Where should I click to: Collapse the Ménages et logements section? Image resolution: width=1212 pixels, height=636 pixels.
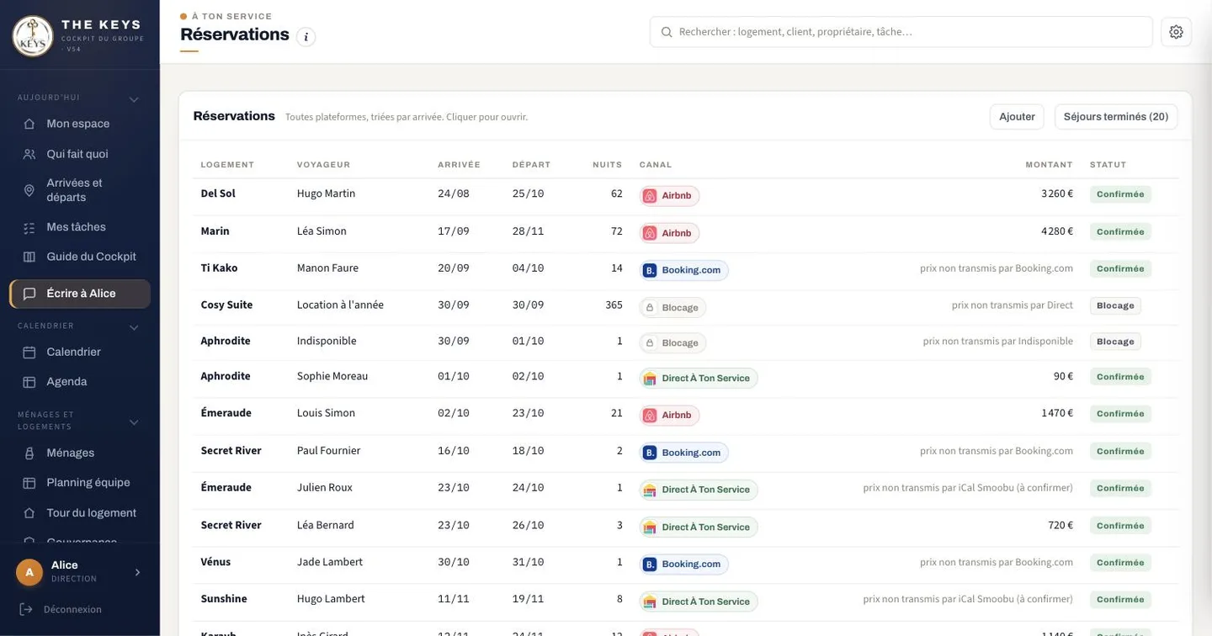[x=134, y=422]
